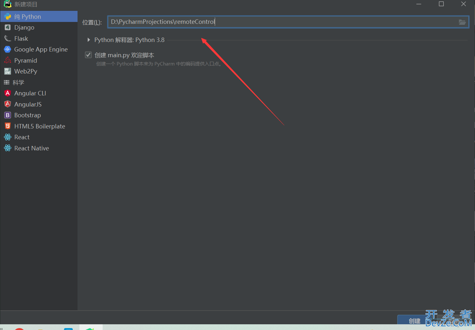Click the React icon
Screen dimensions: 475x330
[8, 137]
